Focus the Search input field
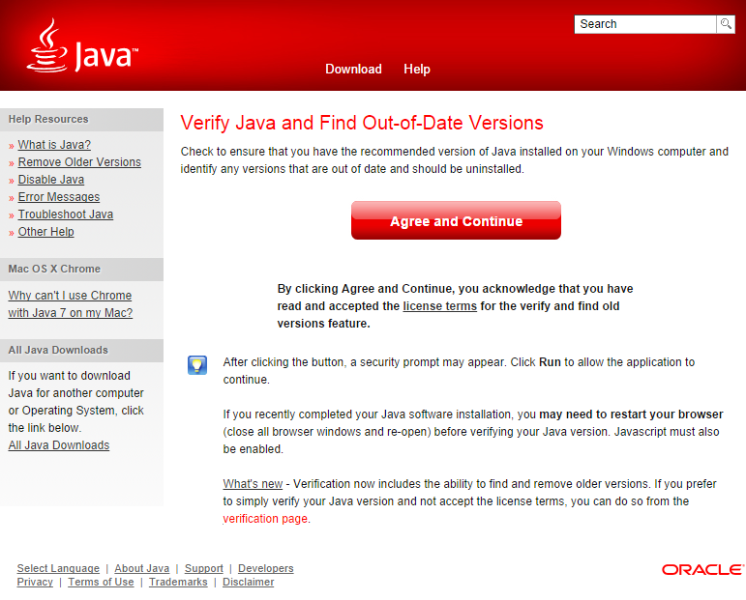This screenshot has width=746, height=600. (x=645, y=24)
